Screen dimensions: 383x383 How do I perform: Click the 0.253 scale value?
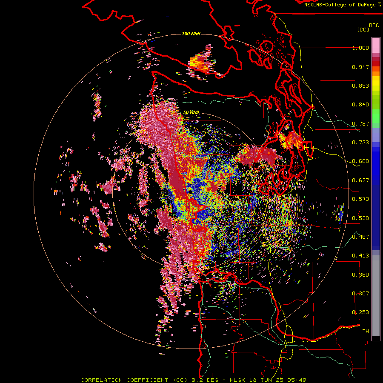coord(360,312)
